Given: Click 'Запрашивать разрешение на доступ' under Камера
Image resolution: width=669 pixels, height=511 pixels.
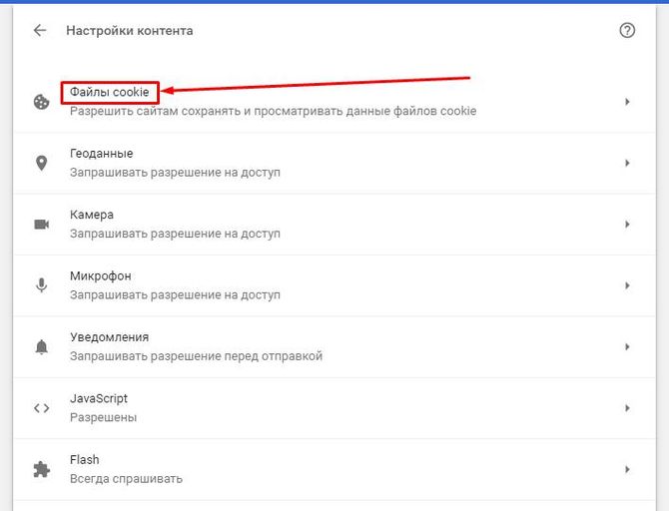Looking at the screenshot, I should pos(175,234).
